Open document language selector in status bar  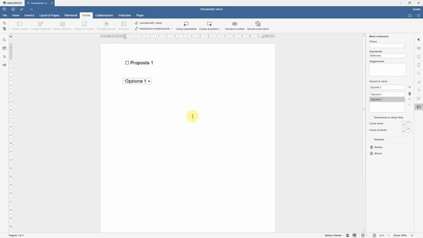tap(334, 235)
